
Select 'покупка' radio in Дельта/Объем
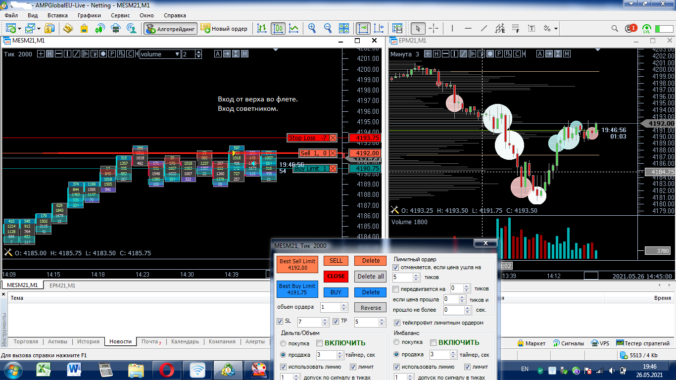(283, 343)
